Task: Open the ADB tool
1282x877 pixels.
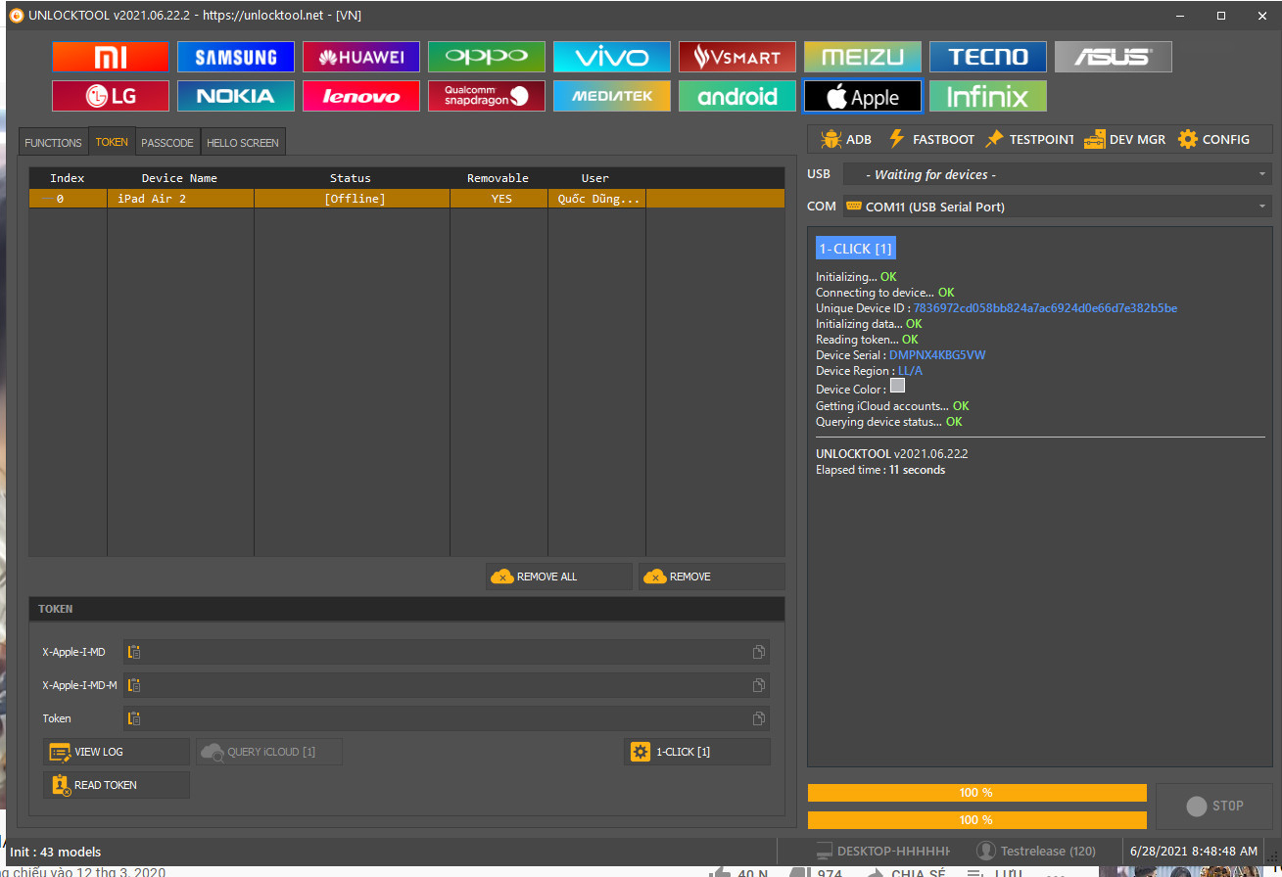Action: pyautogui.click(x=846, y=139)
